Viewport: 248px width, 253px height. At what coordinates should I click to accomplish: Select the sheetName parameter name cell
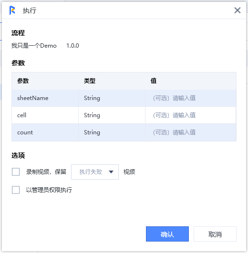[x=45, y=98]
